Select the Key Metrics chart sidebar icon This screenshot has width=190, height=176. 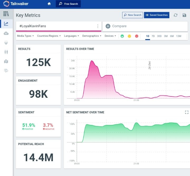click(6, 24)
